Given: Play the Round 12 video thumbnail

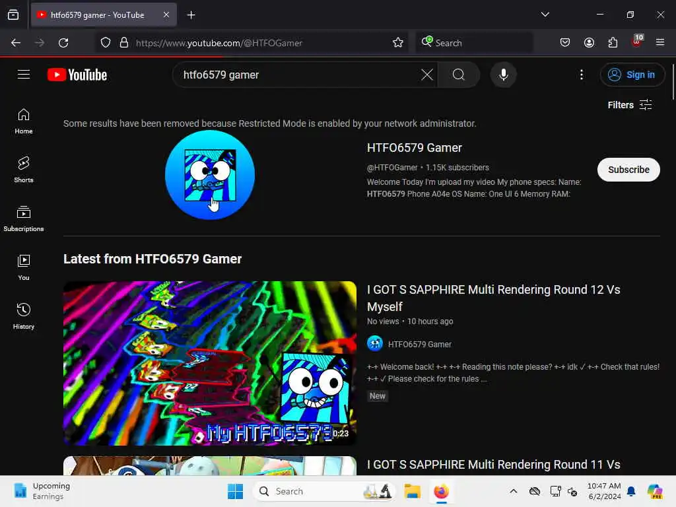Looking at the screenshot, I should pyautogui.click(x=210, y=363).
